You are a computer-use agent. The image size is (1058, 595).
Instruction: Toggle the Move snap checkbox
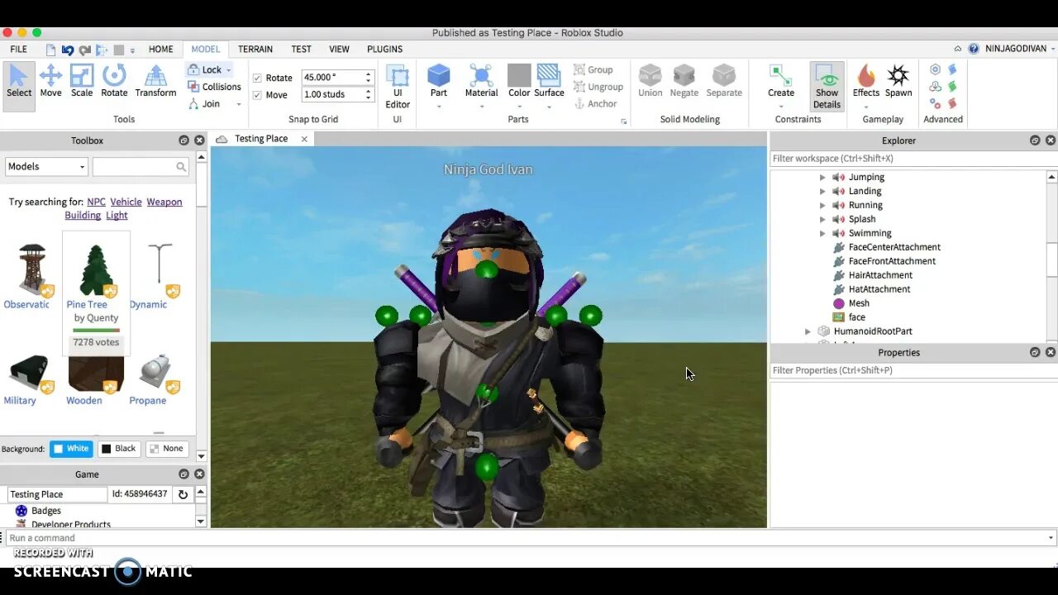(257, 95)
